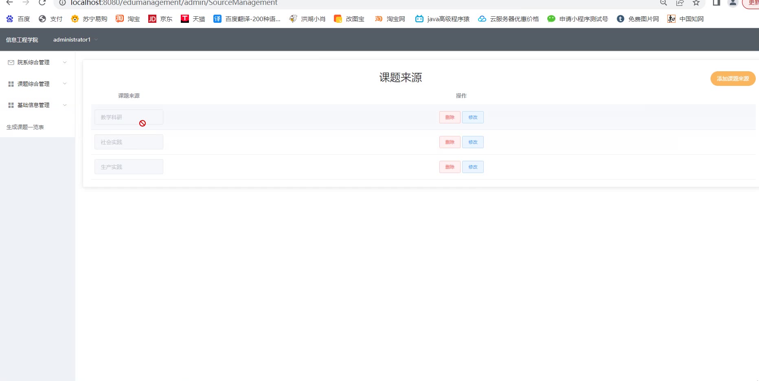Open the 百度 bookmark
This screenshot has height=381, width=759.
tap(18, 19)
